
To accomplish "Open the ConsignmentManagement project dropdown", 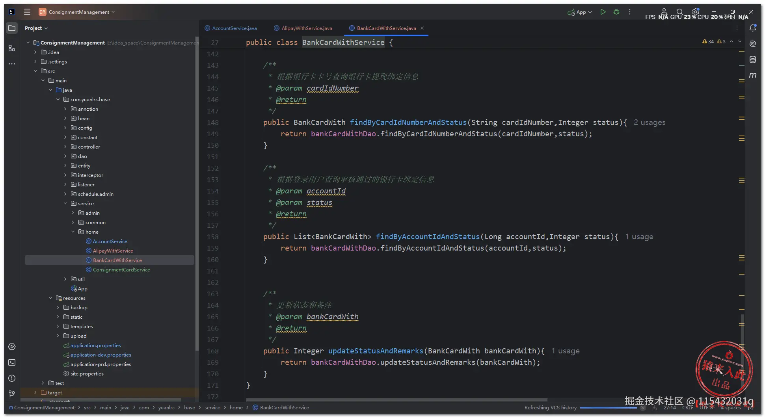I will coord(79,12).
